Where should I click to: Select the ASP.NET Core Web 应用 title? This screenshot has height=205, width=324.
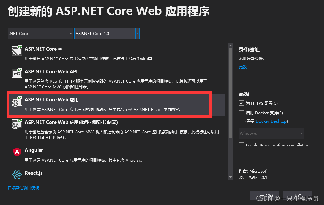tap(52, 100)
